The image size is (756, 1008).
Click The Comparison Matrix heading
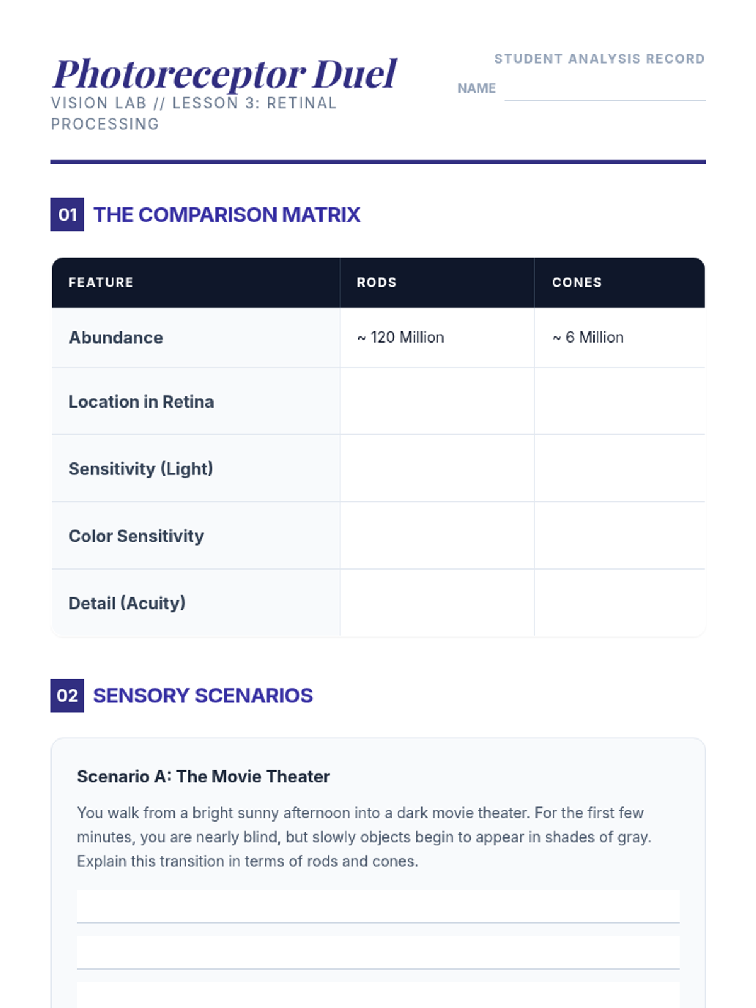pyautogui.click(x=227, y=215)
